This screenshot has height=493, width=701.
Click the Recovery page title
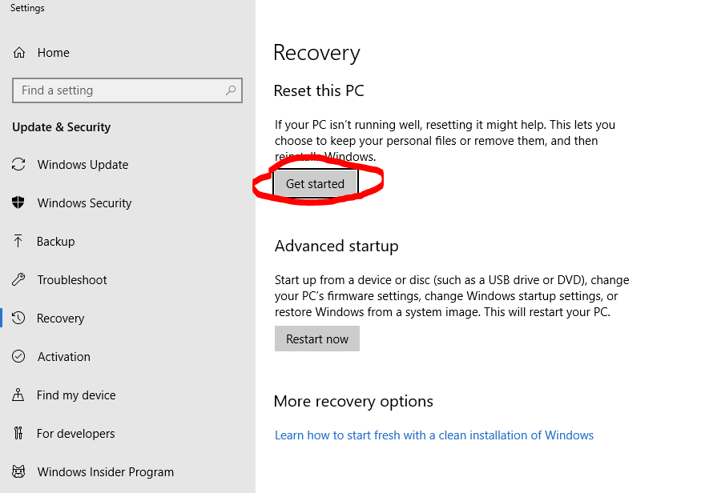[x=316, y=53]
